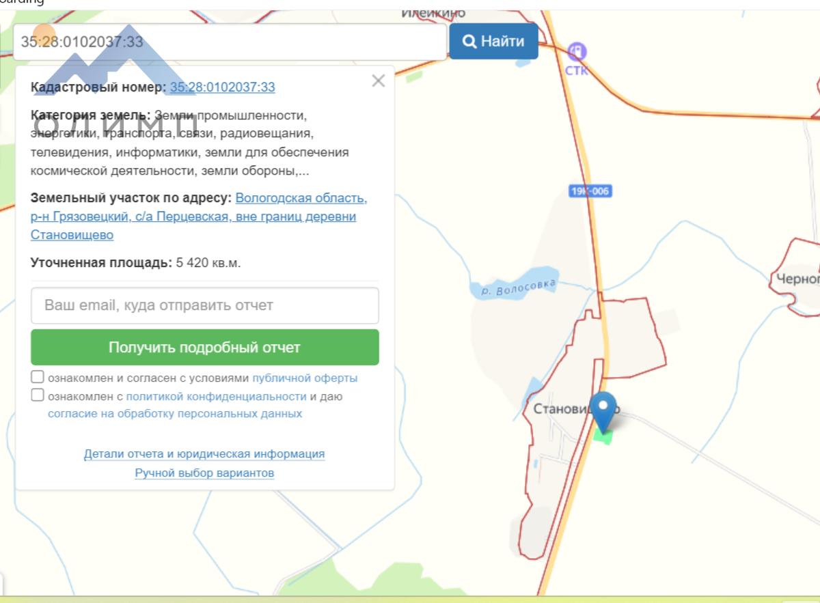The width and height of the screenshot is (820, 603).
Task: Open the публичной оферты link
Action: (x=305, y=378)
